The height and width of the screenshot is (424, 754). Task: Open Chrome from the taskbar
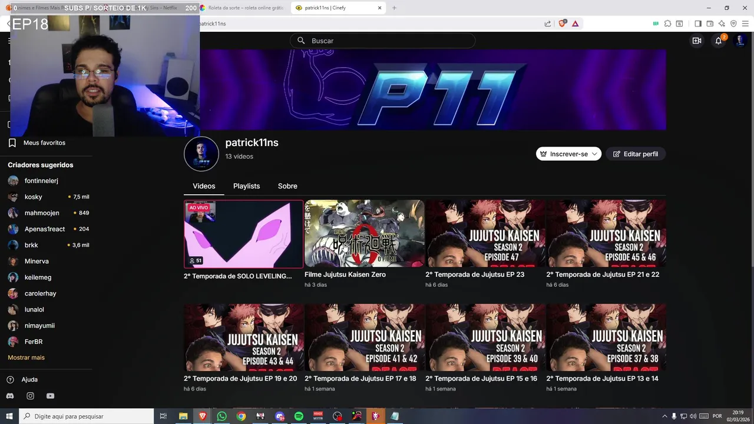click(x=241, y=416)
